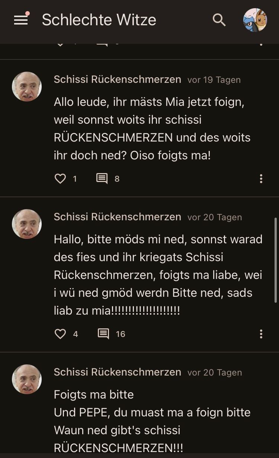Open author avatar of 'Allo leude' post
This screenshot has height=458, width=279.
(27, 87)
